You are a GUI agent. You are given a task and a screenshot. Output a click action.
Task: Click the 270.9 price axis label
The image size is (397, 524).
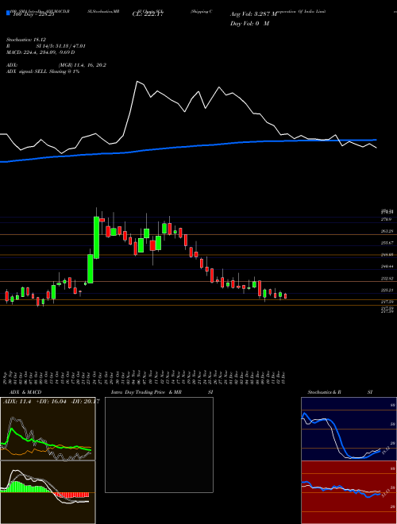[386, 219]
